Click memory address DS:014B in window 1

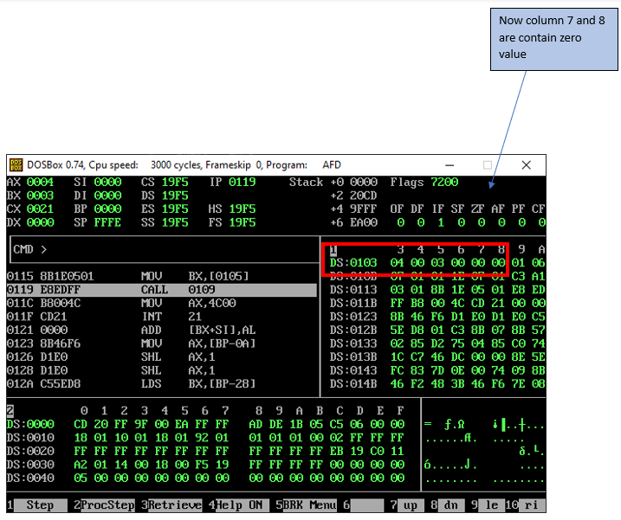coord(353,384)
